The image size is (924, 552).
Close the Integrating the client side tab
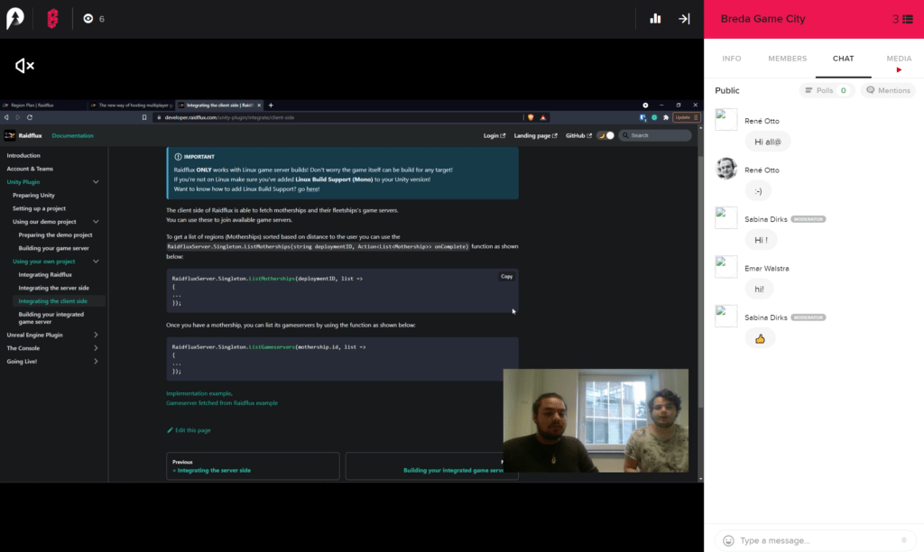click(259, 106)
